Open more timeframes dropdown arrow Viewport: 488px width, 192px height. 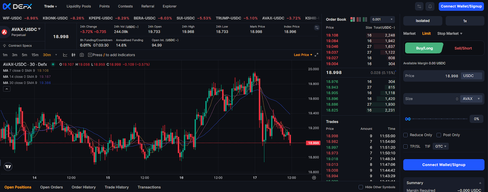[55, 55]
